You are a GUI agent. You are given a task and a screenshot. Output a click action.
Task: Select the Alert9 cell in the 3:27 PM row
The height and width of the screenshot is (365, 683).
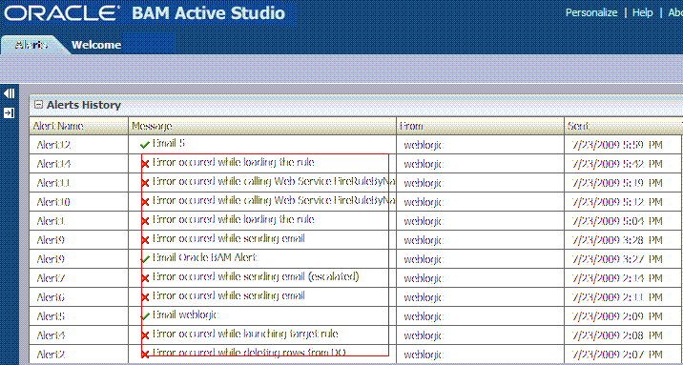(x=79, y=259)
